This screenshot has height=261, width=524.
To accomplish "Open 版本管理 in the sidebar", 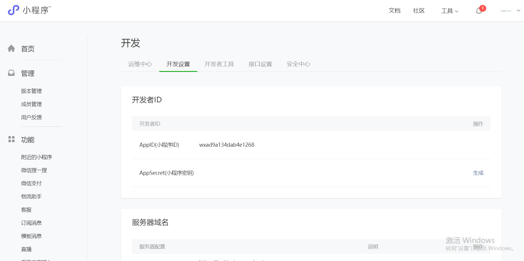I will point(31,91).
